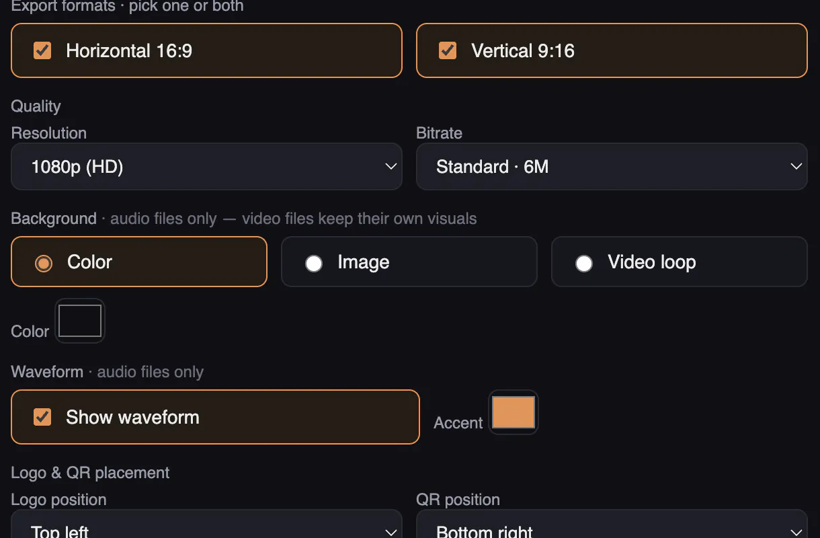
Task: Select the Video loop background option
Action: [584, 263]
